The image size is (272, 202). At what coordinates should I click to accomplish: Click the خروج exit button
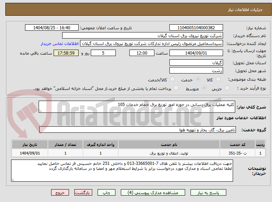(60, 192)
